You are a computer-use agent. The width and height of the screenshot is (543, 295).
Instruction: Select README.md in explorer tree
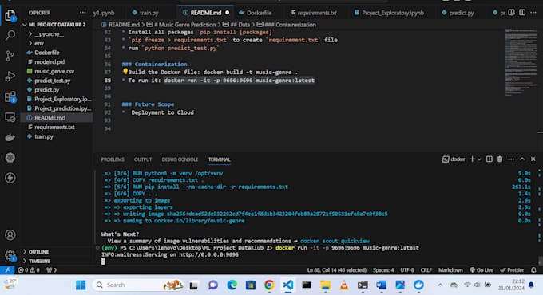[x=50, y=117]
